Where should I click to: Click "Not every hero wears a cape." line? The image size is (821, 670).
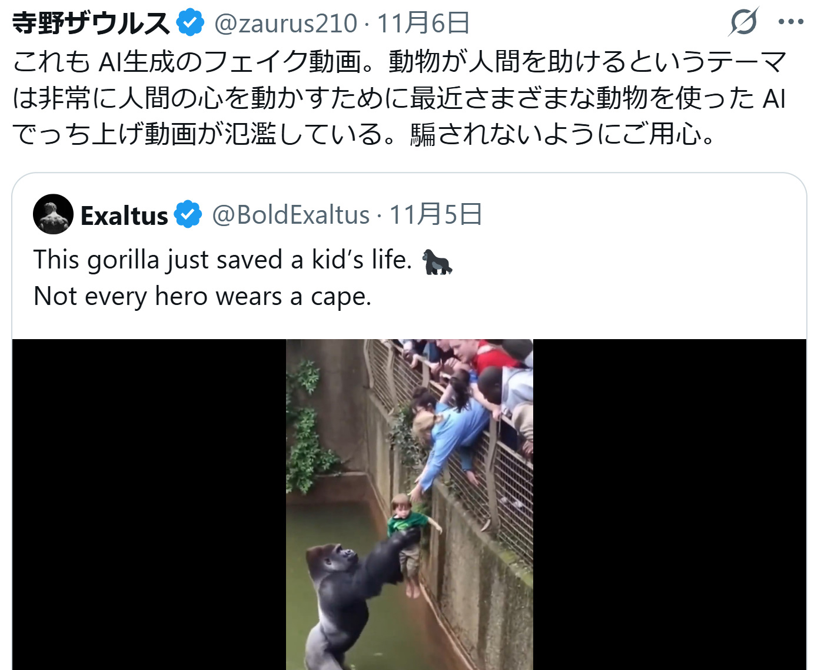click(202, 296)
